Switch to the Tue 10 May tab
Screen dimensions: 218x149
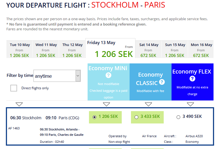(20, 49)
